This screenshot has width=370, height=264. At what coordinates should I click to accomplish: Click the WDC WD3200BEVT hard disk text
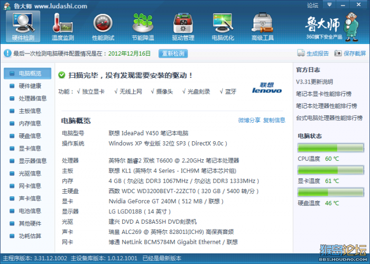183,192
